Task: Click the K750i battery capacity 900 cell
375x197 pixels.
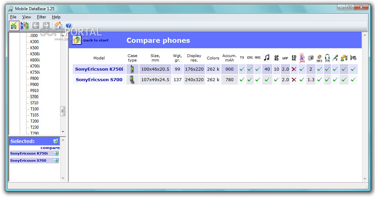Action: click(x=229, y=69)
